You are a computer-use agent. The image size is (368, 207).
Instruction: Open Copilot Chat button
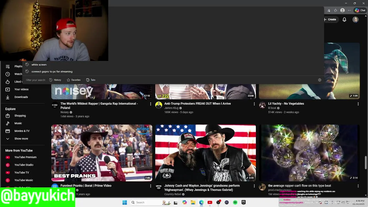point(360,10)
